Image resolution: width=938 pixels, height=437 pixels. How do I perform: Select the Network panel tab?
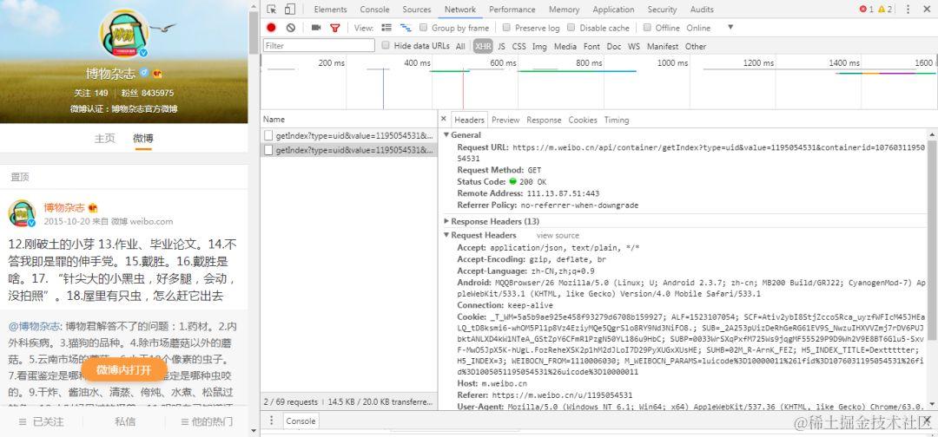pos(460,10)
